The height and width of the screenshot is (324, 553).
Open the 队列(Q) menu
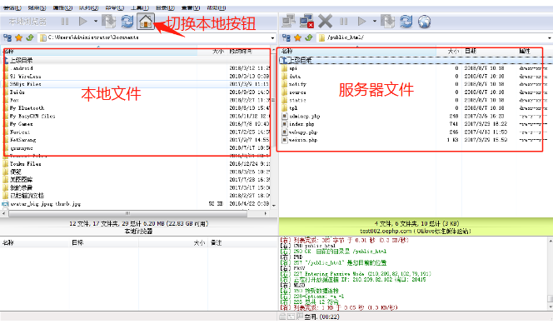88,7
